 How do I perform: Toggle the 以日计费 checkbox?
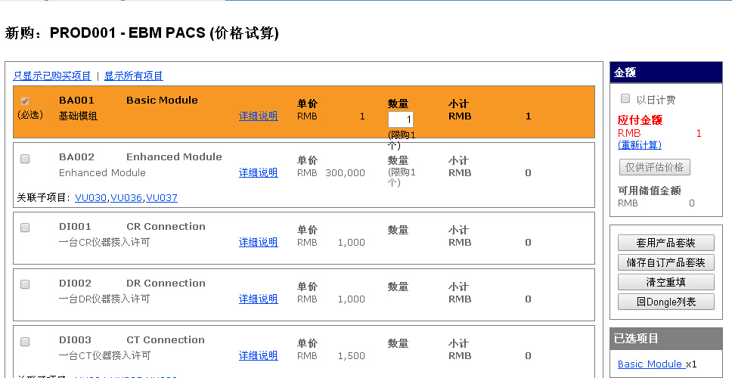[x=625, y=98]
